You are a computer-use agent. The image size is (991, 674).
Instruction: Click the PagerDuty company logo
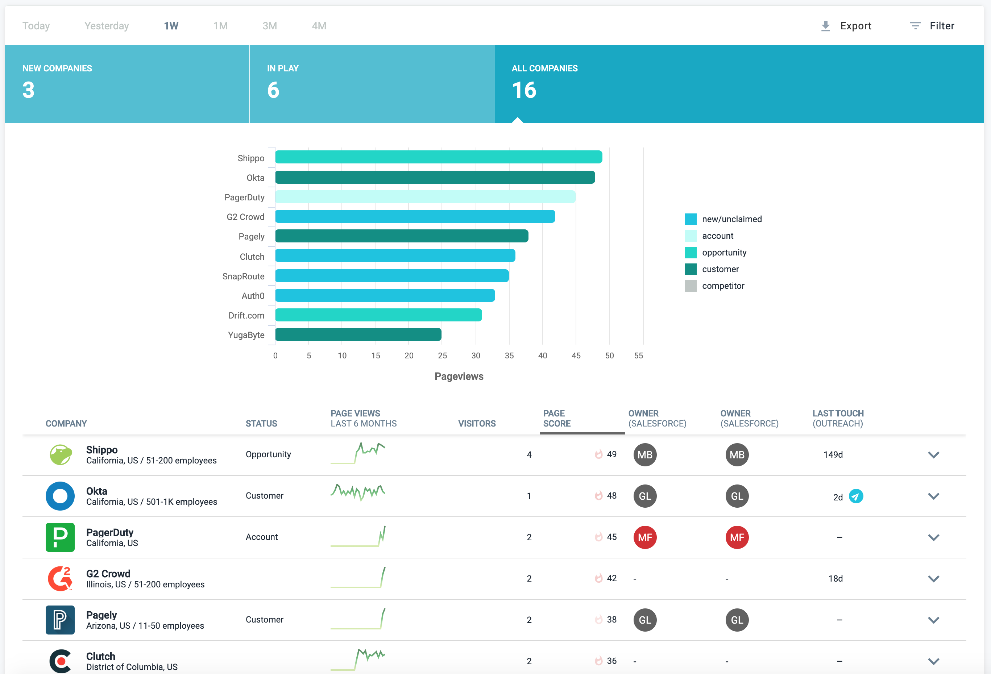click(x=60, y=537)
